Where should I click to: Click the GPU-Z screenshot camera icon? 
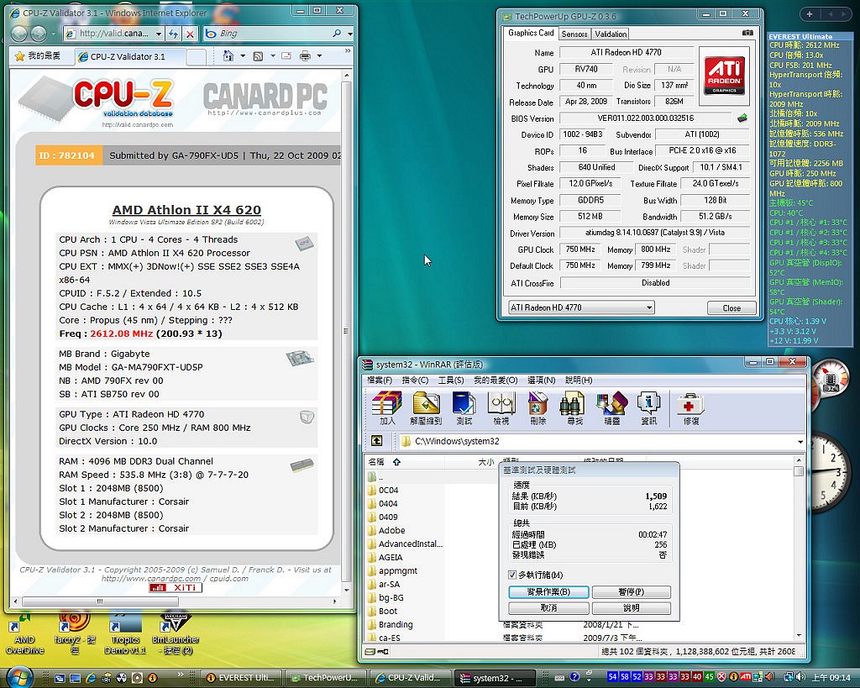point(747,33)
